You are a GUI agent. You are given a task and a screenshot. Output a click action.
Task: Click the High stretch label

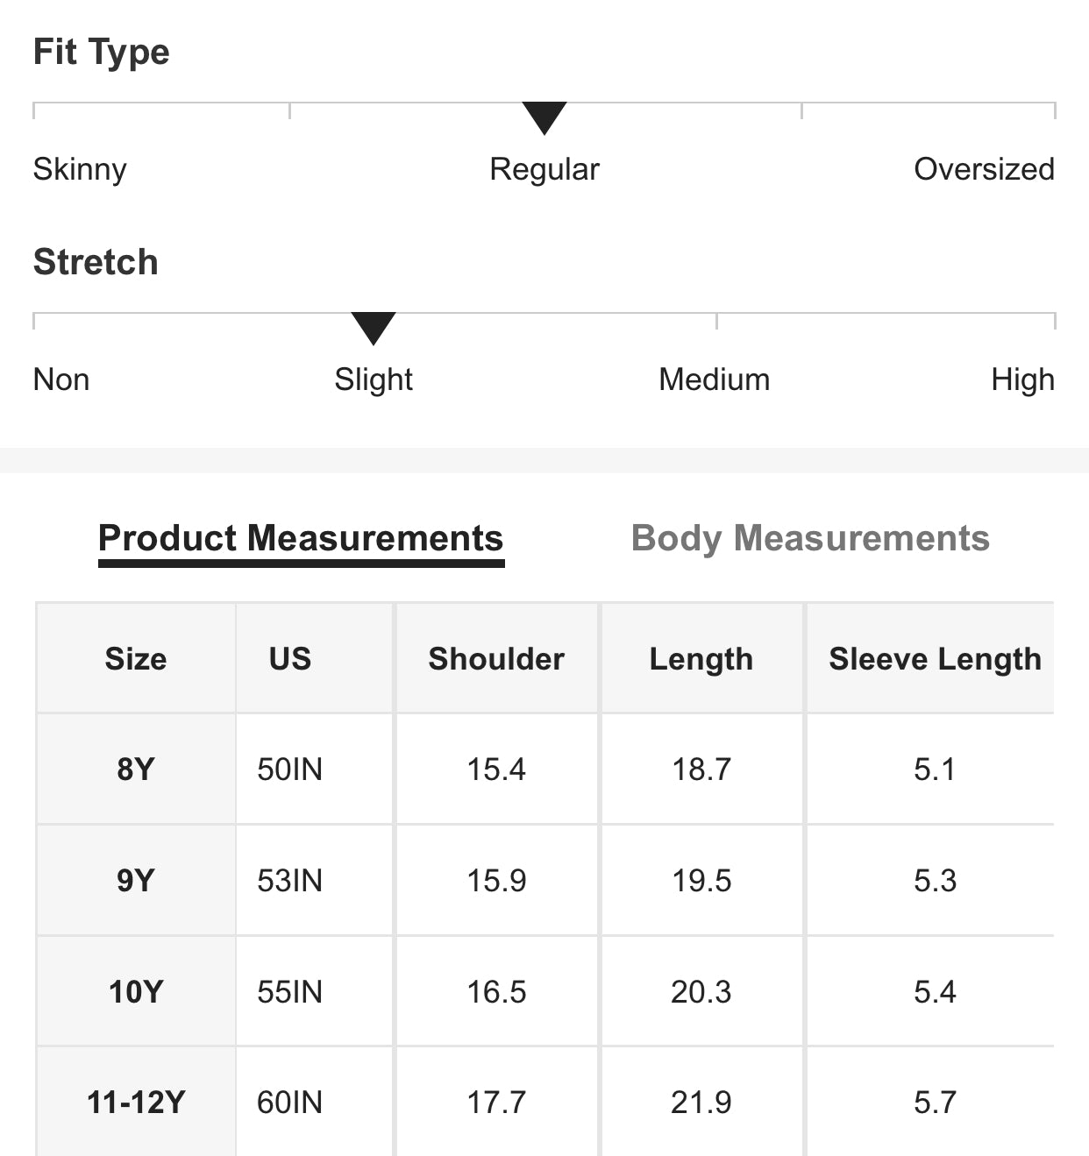click(x=1022, y=379)
